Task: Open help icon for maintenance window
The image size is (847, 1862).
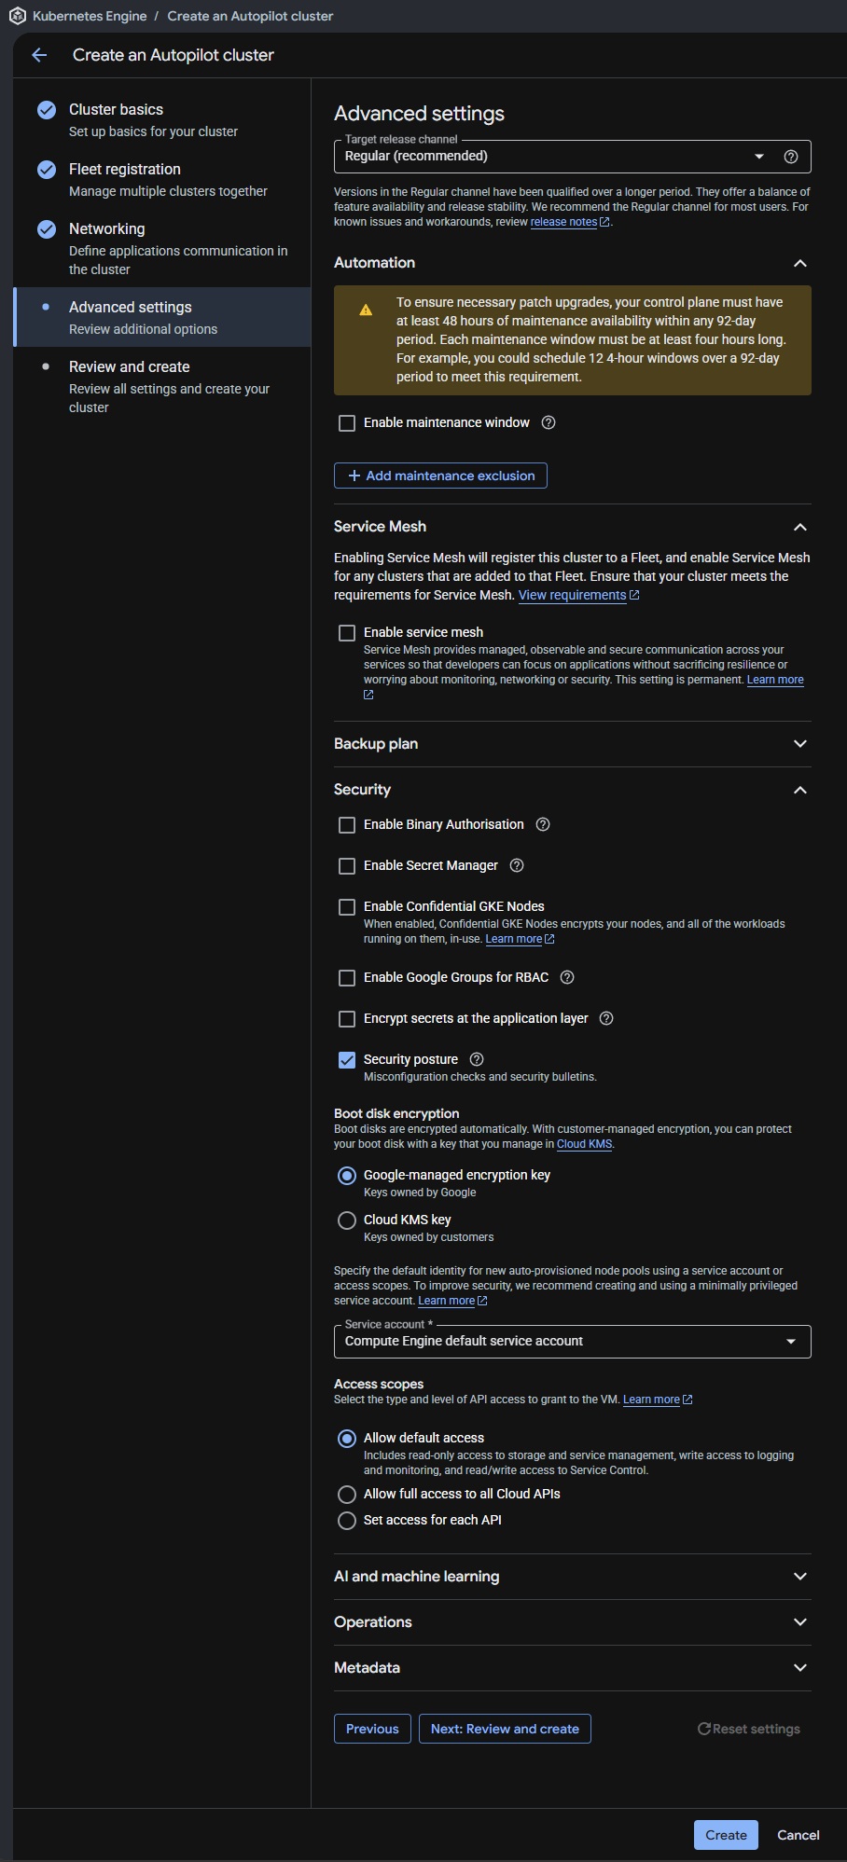Action: click(x=548, y=422)
